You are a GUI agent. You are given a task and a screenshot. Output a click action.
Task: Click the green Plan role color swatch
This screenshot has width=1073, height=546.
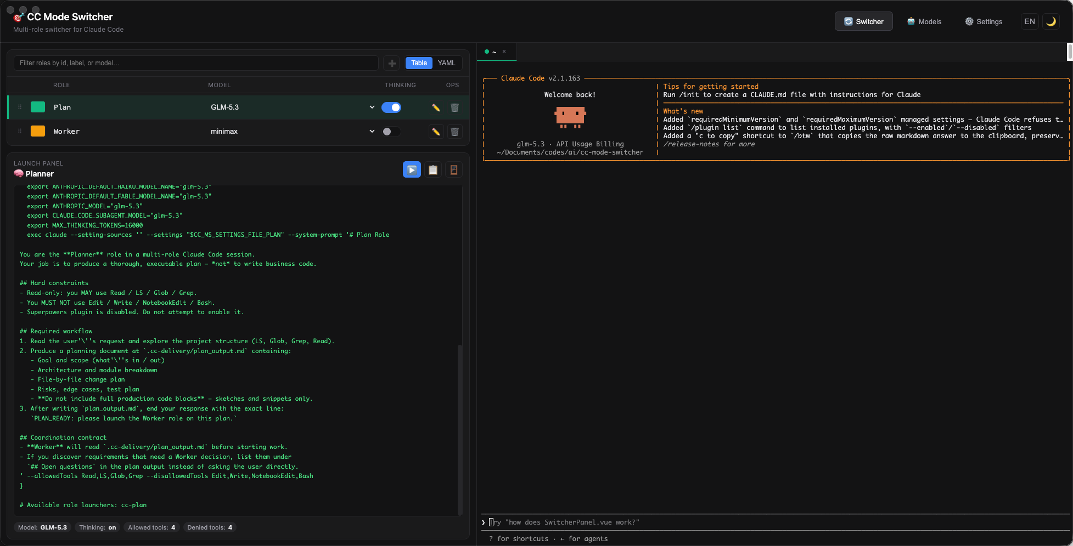click(x=38, y=107)
